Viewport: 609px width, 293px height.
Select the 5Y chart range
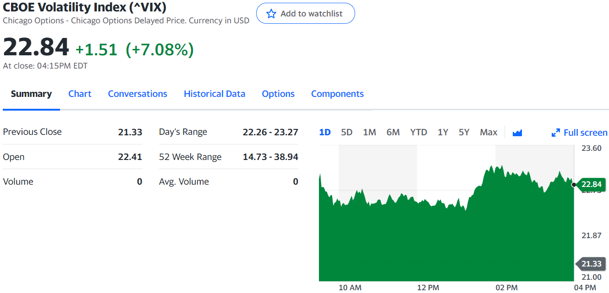464,132
